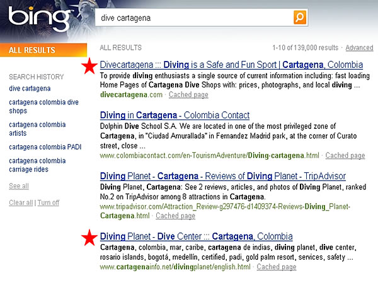Click the search box containing dive cartagena
378x283 pixels.
193,18
